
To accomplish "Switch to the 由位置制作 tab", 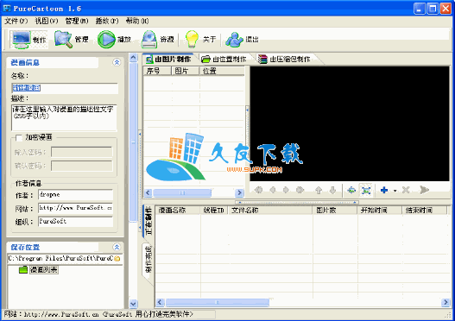I will tap(224, 60).
